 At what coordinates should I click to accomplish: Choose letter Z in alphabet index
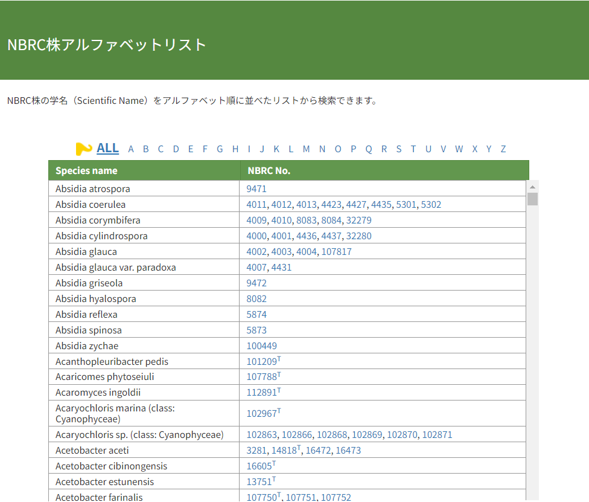coord(503,149)
